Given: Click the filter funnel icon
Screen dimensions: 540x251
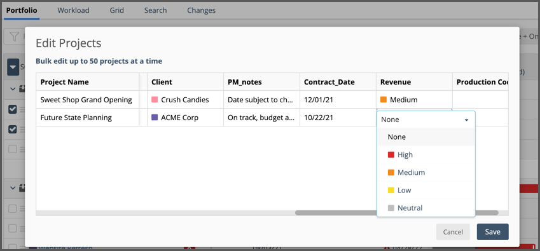Looking at the screenshot, I should tap(14, 36).
